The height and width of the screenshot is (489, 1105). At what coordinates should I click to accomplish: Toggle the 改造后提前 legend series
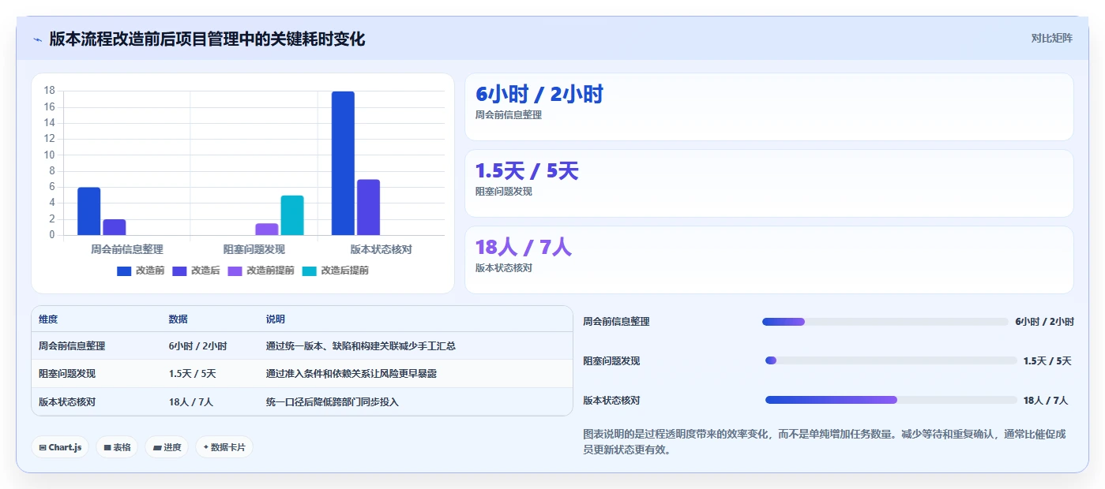pos(335,271)
